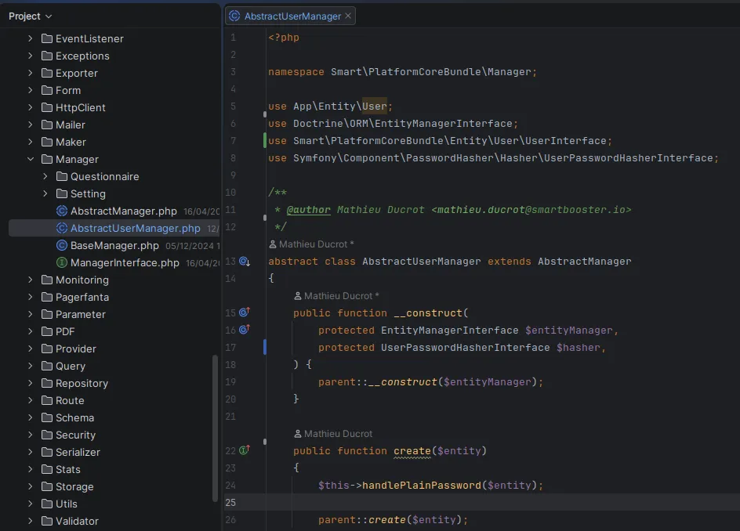This screenshot has width=740, height=531.
Task: Click the project tree vertical scrollbar
Action: (x=216, y=428)
